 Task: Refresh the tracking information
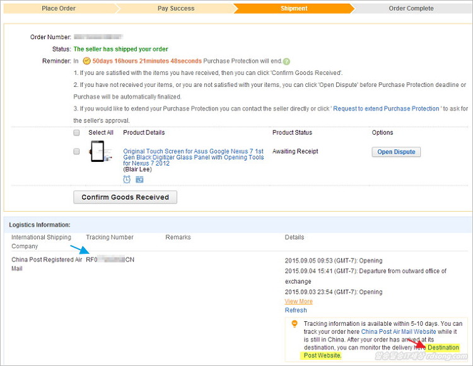click(x=296, y=311)
